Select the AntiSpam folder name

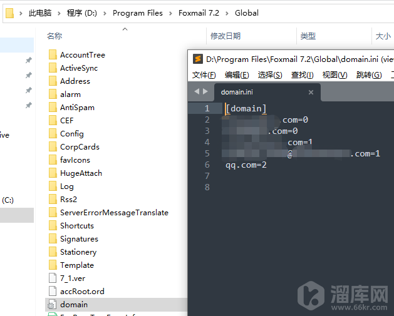click(x=77, y=108)
